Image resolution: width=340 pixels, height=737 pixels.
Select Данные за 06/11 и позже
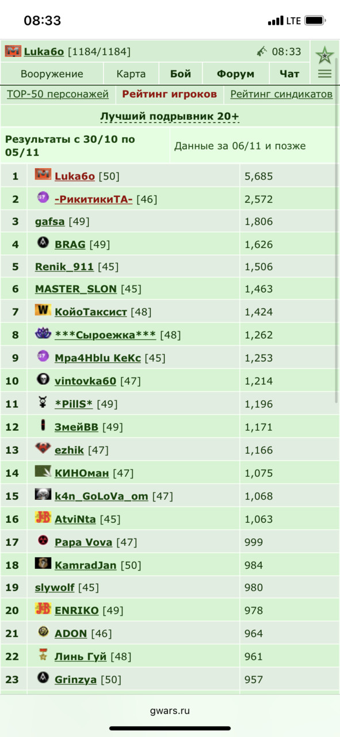(x=240, y=146)
